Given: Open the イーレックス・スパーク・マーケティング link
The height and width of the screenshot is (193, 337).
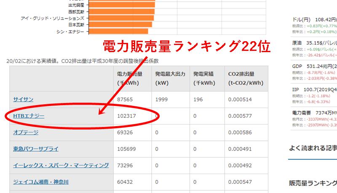Looking at the screenshot, I should [61, 166].
